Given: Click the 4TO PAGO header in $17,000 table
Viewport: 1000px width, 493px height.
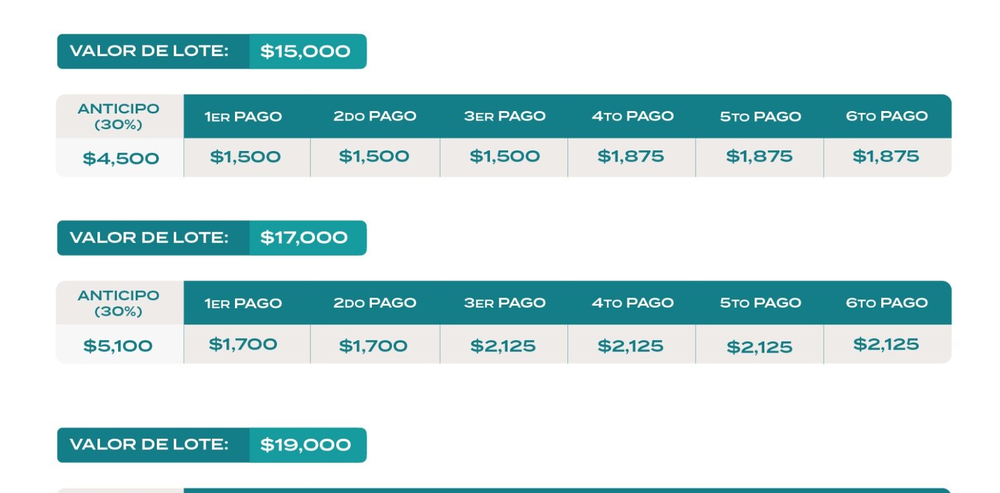Looking at the screenshot, I should [632, 303].
